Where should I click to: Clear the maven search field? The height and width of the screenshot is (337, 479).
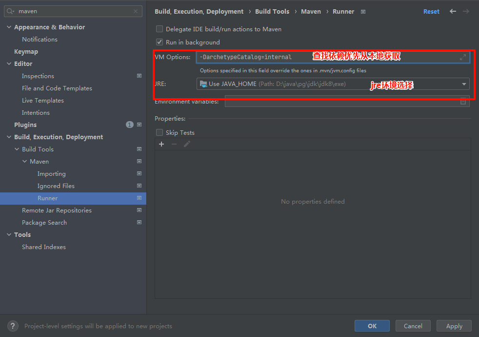click(x=136, y=11)
